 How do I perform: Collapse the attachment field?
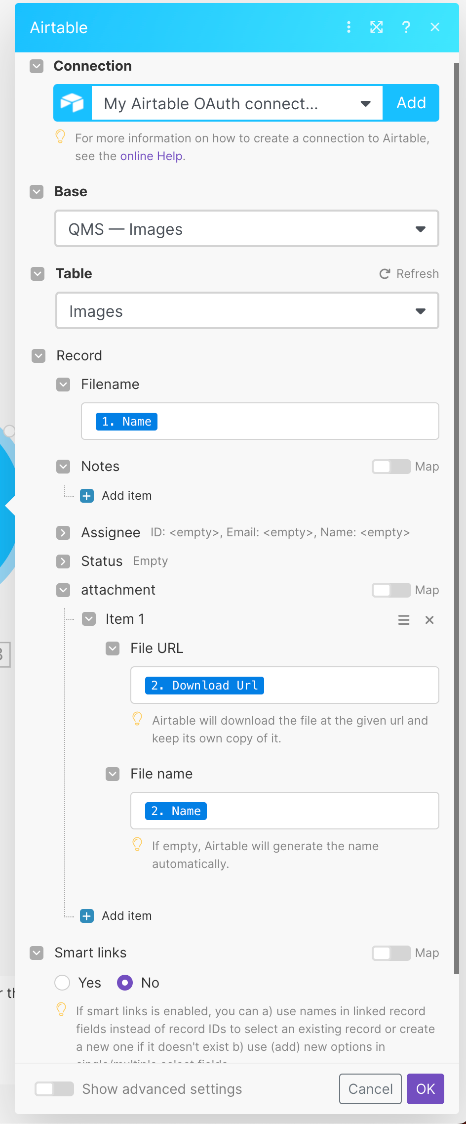pos(63,590)
